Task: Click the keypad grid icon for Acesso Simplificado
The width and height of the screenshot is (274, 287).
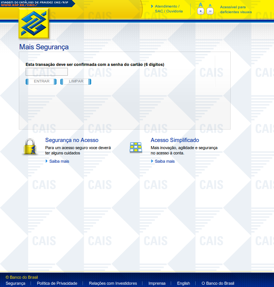Action: (x=136, y=147)
